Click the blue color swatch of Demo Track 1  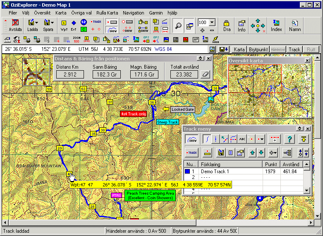187,171
